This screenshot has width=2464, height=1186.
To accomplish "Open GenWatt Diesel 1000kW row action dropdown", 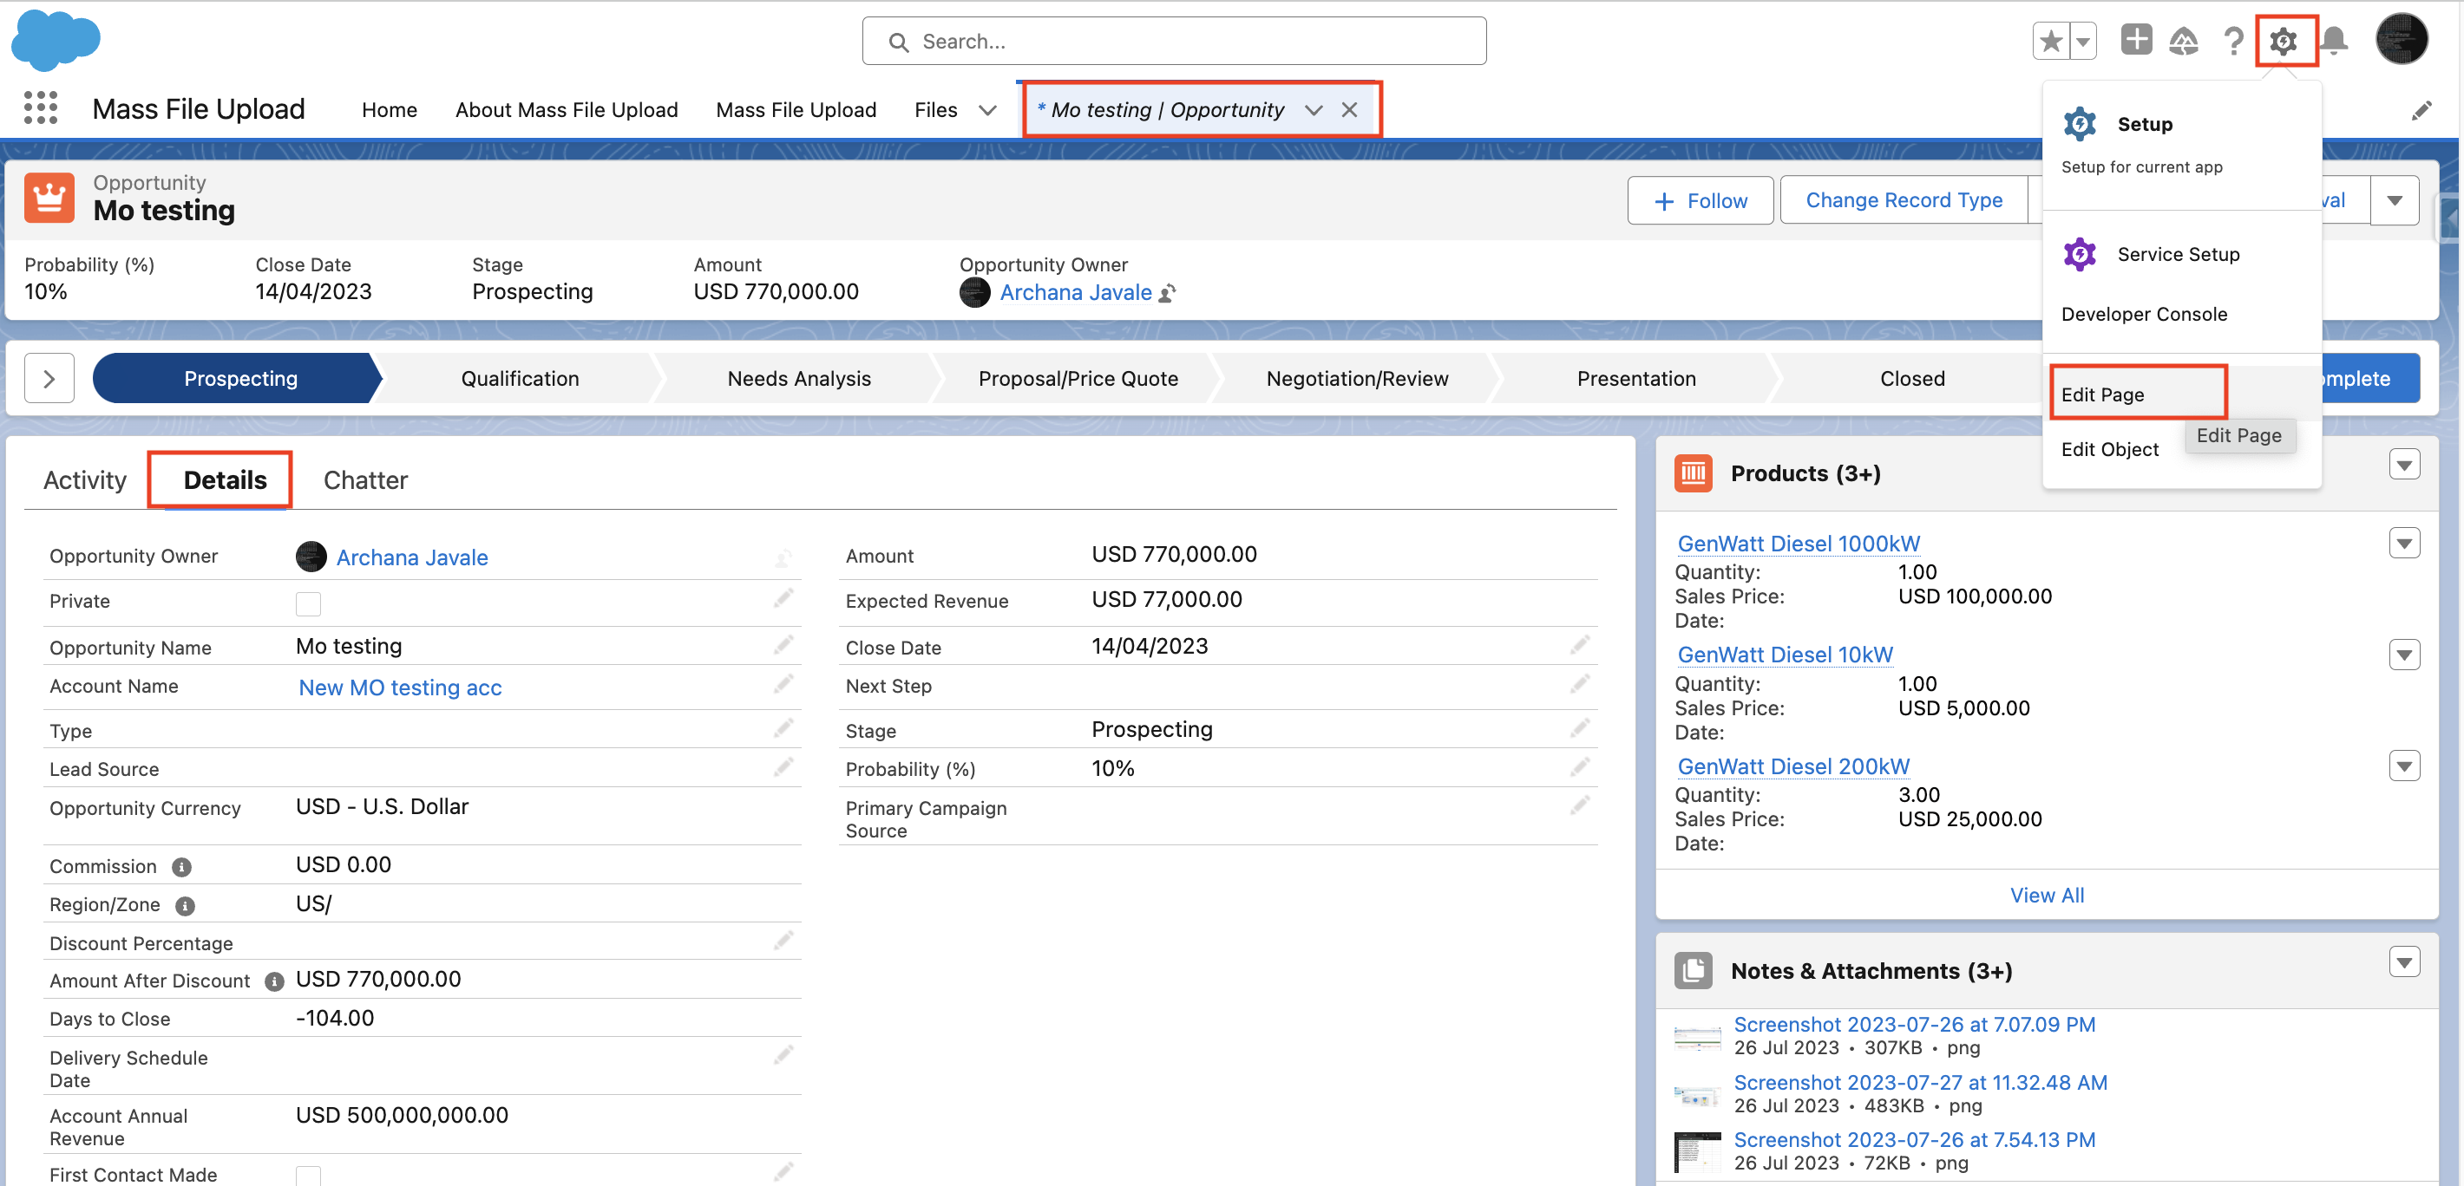I will [x=2404, y=544].
